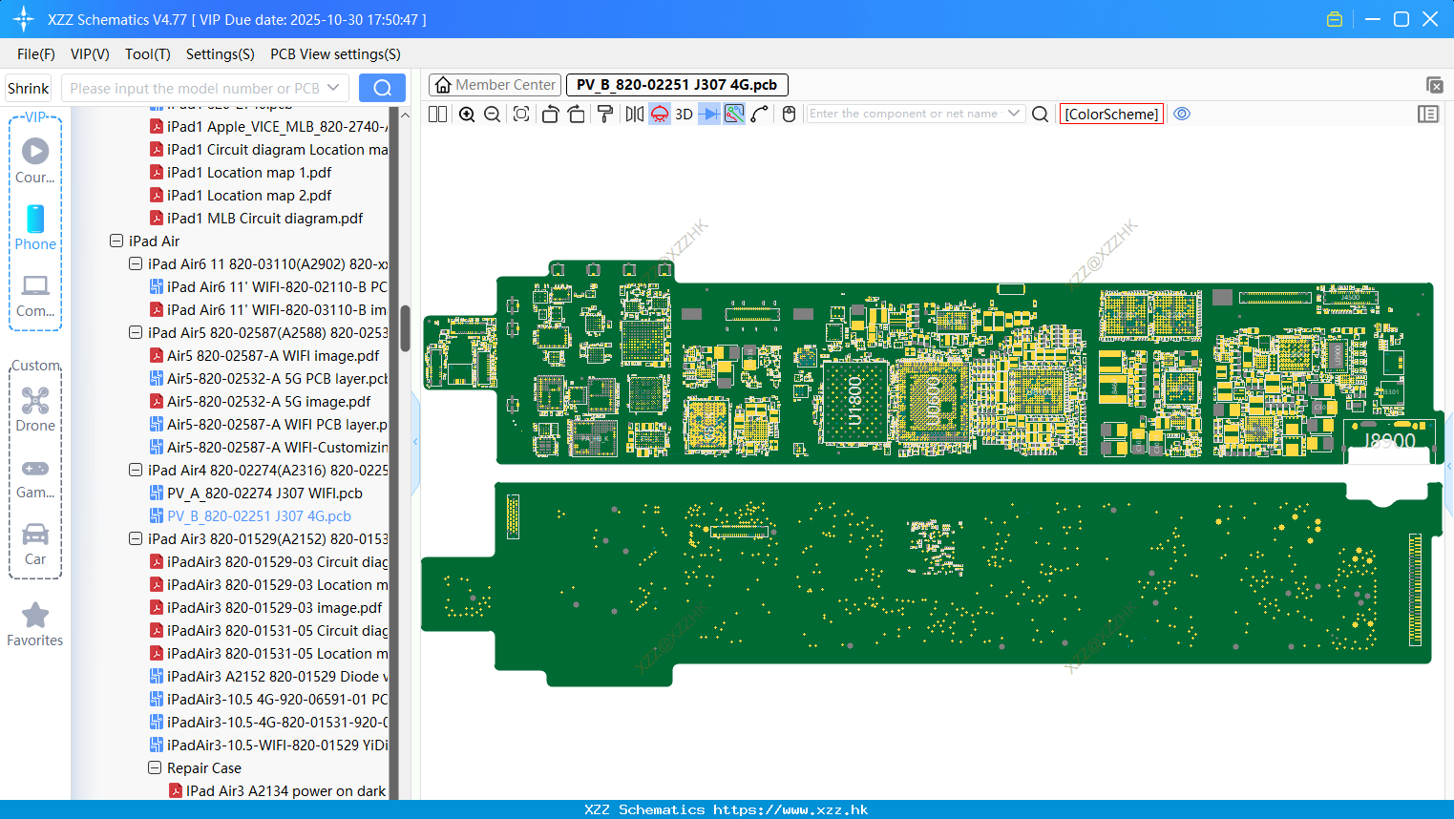Image resolution: width=1454 pixels, height=819 pixels.
Task: Open the Favorites star icon
Action: click(35, 624)
